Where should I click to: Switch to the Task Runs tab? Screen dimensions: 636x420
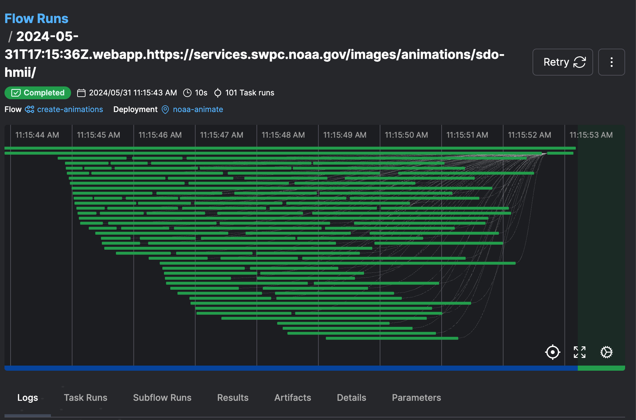pos(86,398)
